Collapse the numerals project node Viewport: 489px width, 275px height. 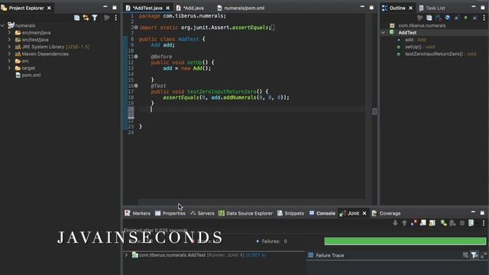click(x=3, y=25)
